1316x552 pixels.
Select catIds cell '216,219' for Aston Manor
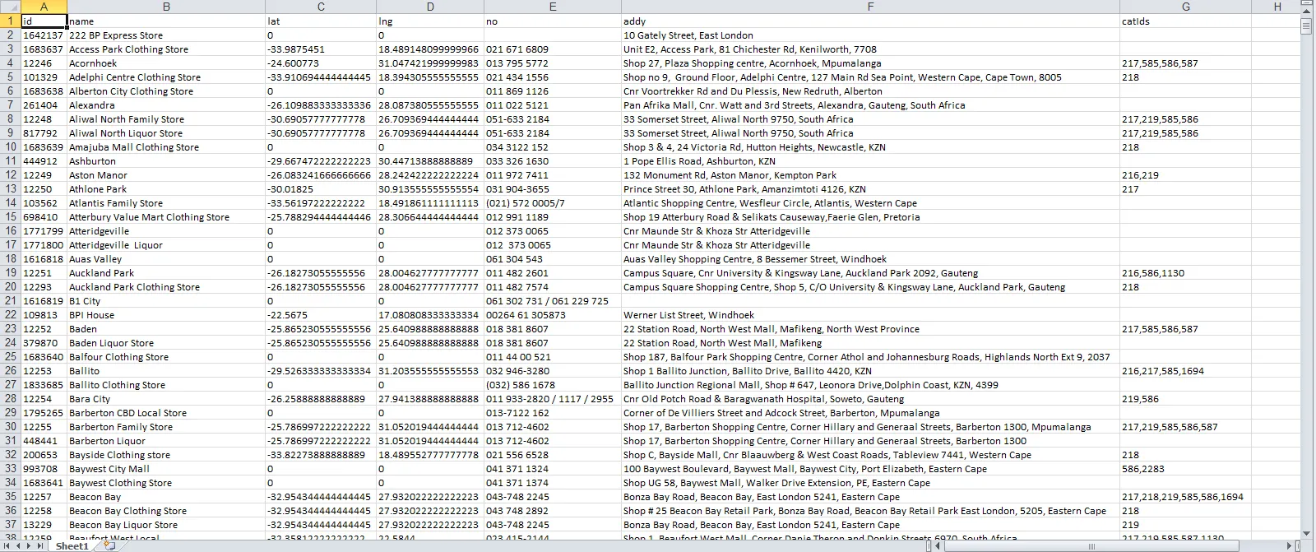[1185, 175]
